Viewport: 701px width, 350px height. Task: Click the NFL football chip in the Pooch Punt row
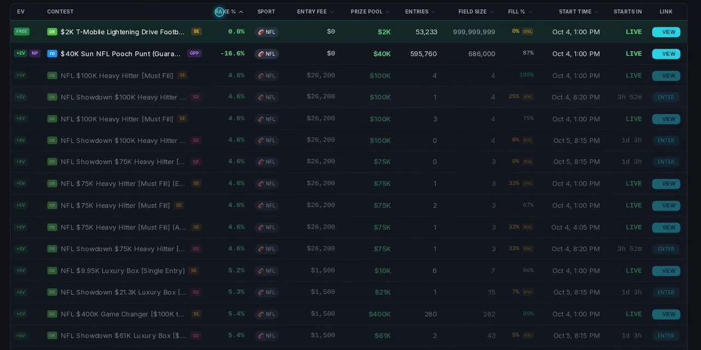[x=267, y=54]
